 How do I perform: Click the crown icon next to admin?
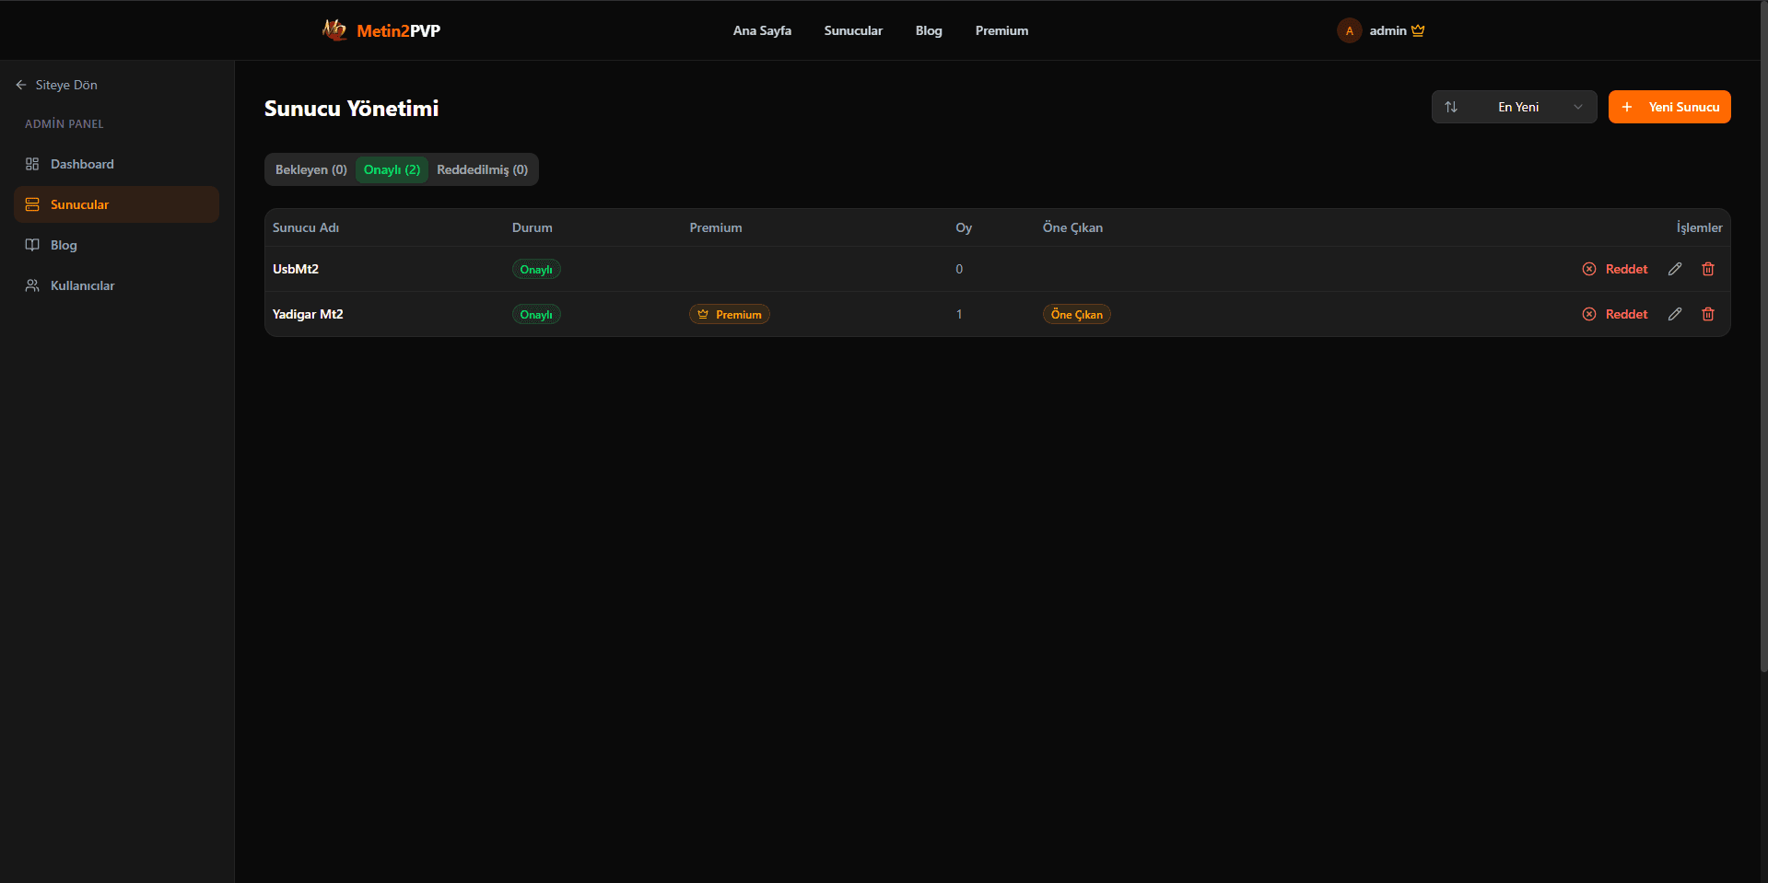1418,30
